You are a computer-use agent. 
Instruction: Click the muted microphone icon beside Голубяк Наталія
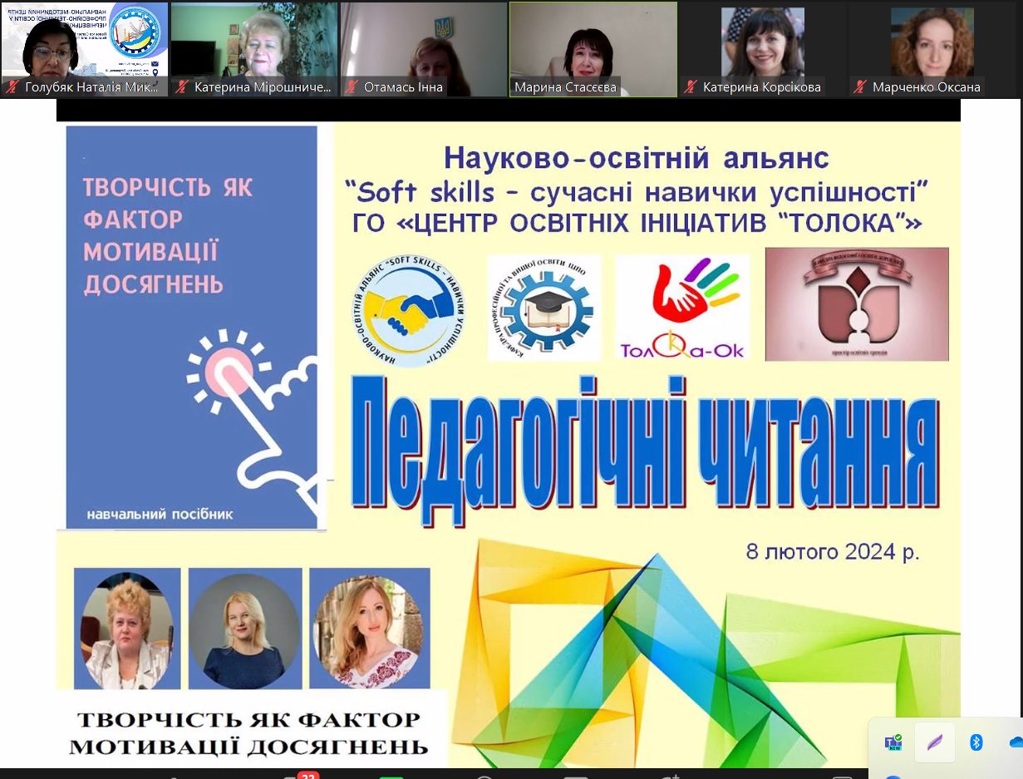tap(12, 86)
